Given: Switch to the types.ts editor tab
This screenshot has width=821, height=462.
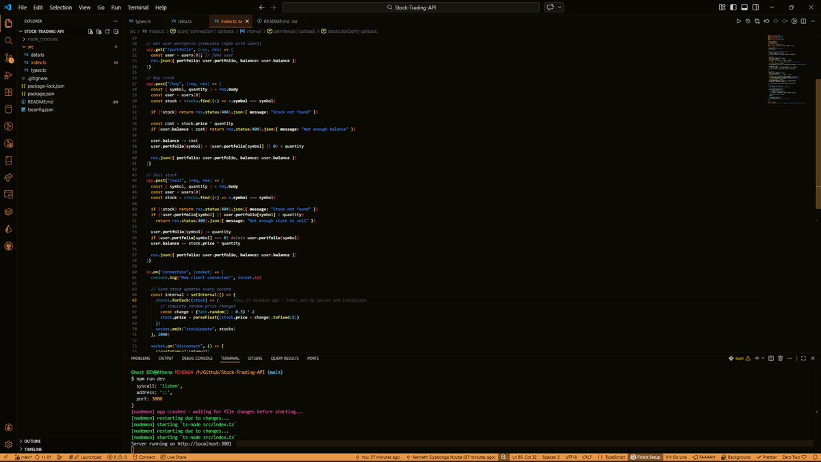Looking at the screenshot, I should pos(144,21).
